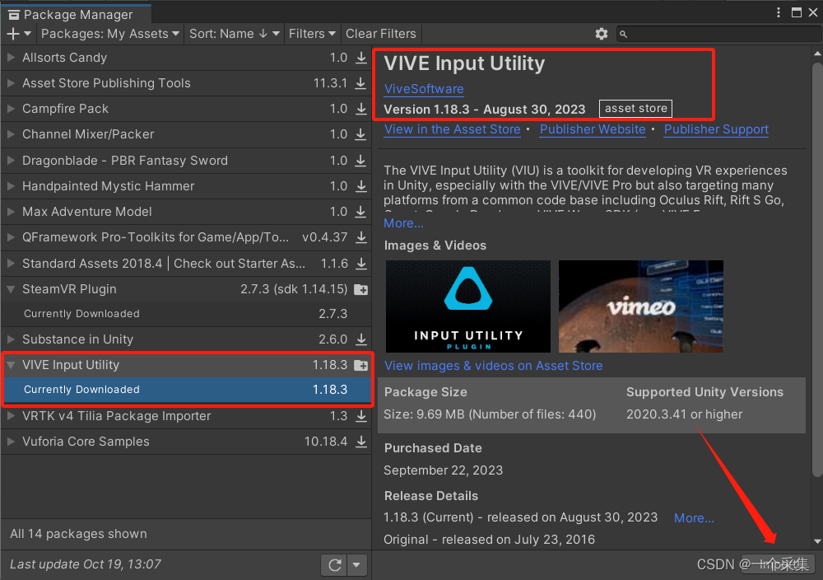Select SteamVR Plugin Currently Downloaded 2.7.3 row
The height and width of the screenshot is (580, 823).
[186, 314]
